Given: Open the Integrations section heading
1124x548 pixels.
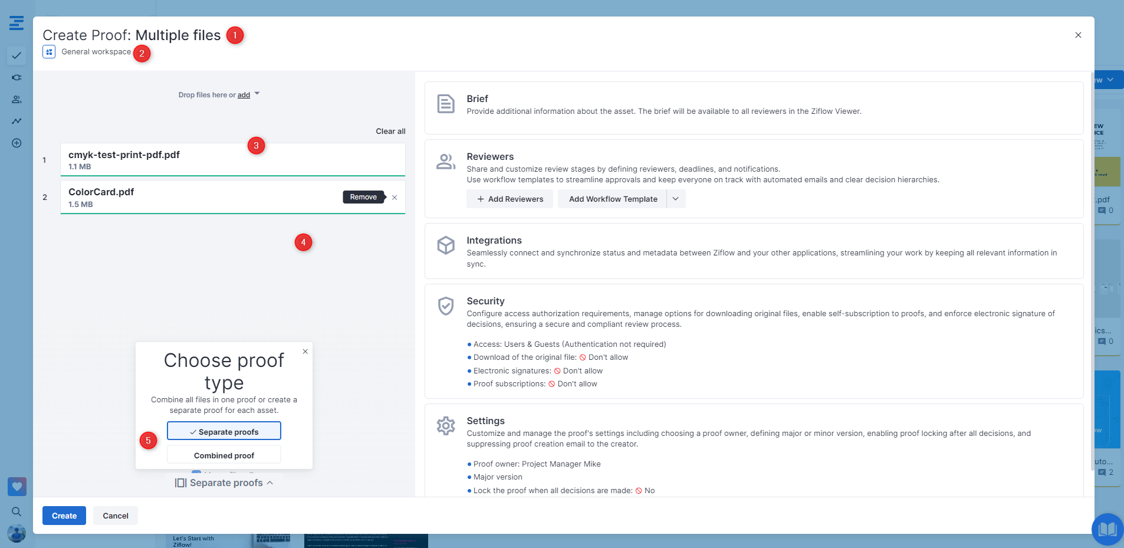Looking at the screenshot, I should coord(494,240).
